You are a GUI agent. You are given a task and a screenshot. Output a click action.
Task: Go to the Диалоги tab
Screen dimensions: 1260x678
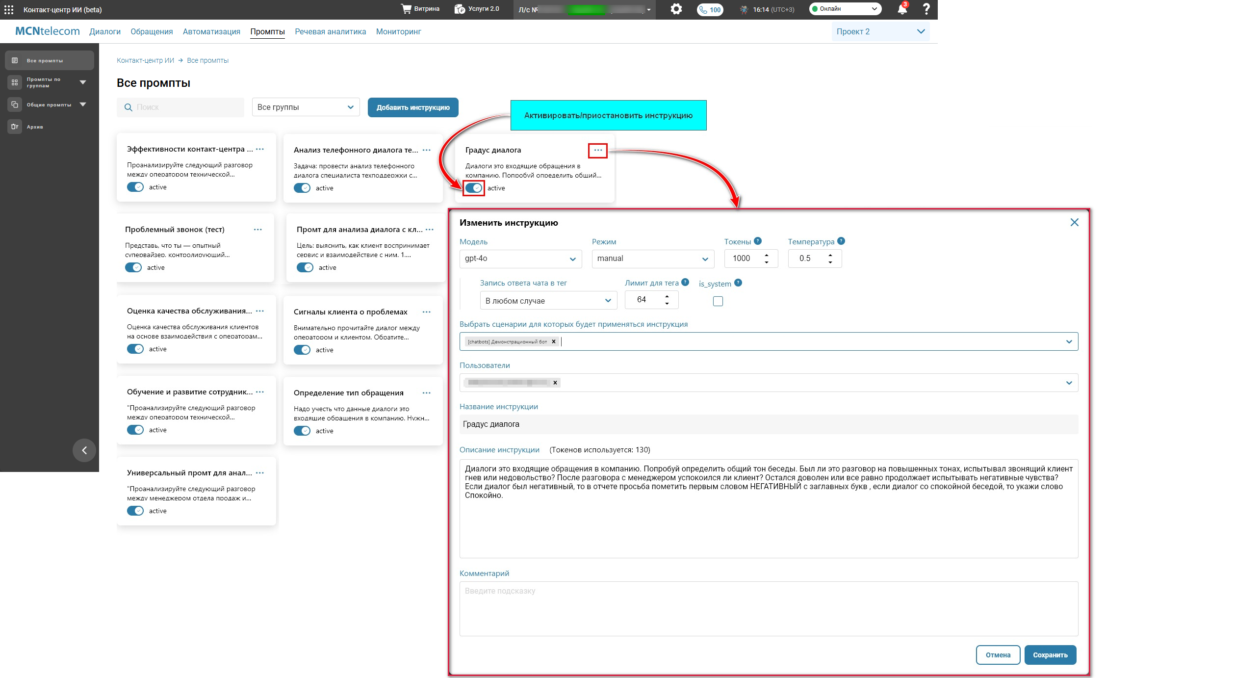104,31
